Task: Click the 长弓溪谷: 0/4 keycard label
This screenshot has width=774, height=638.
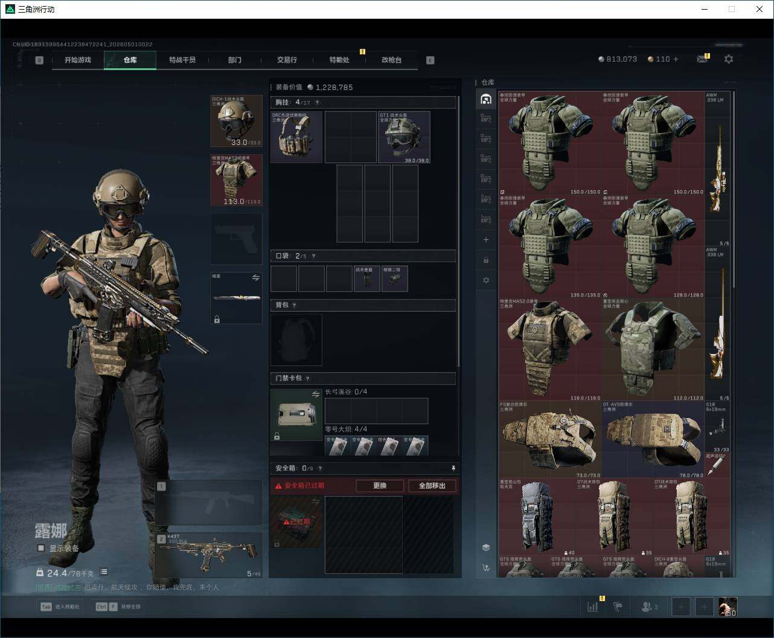Action: point(346,391)
